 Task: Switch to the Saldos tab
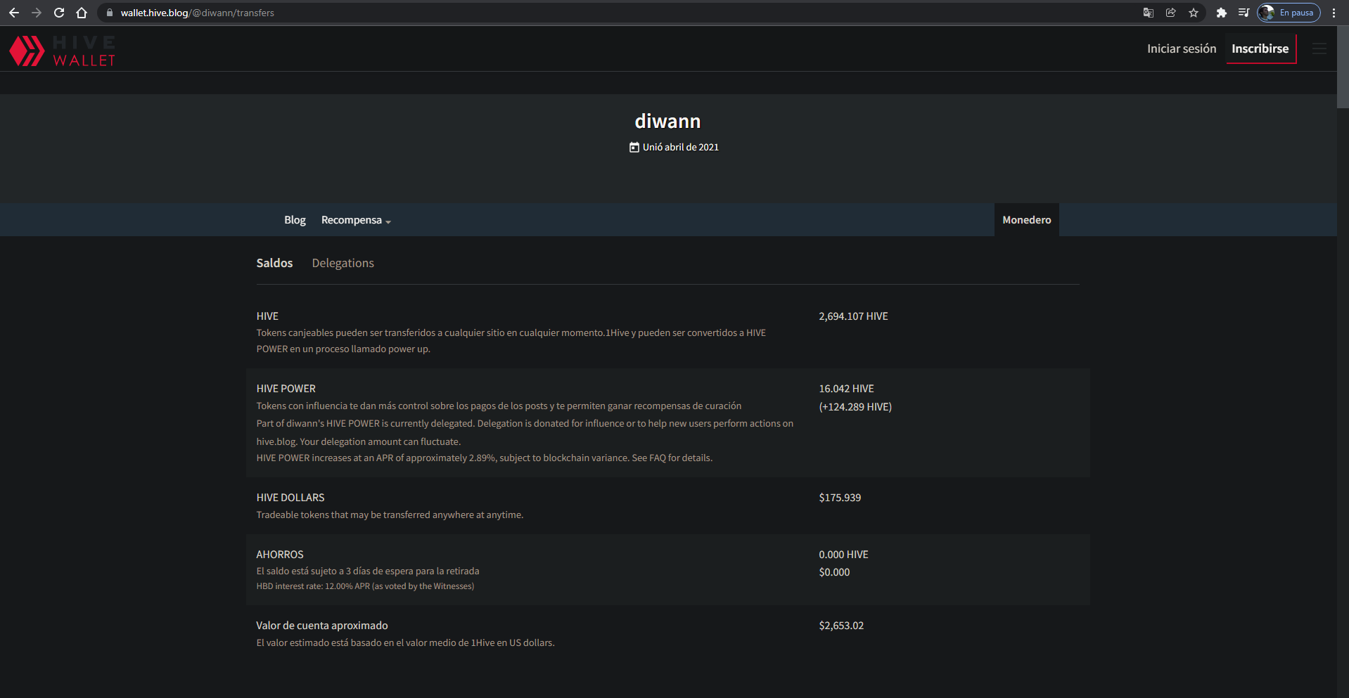(x=274, y=263)
